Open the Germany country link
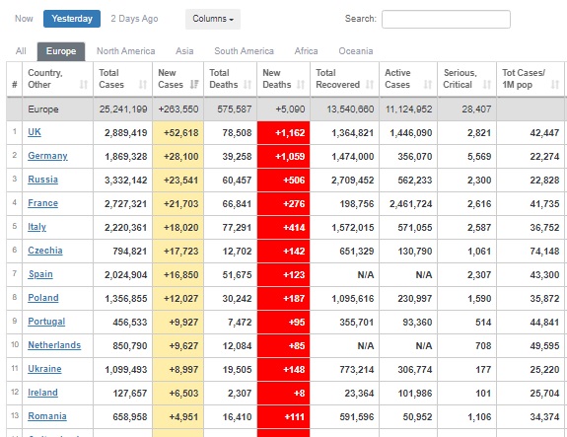 click(47, 156)
